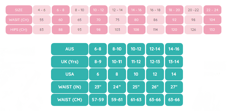Select the 4 - 6 size cell
This screenshot has height=111, width=227.
pos(42,10)
